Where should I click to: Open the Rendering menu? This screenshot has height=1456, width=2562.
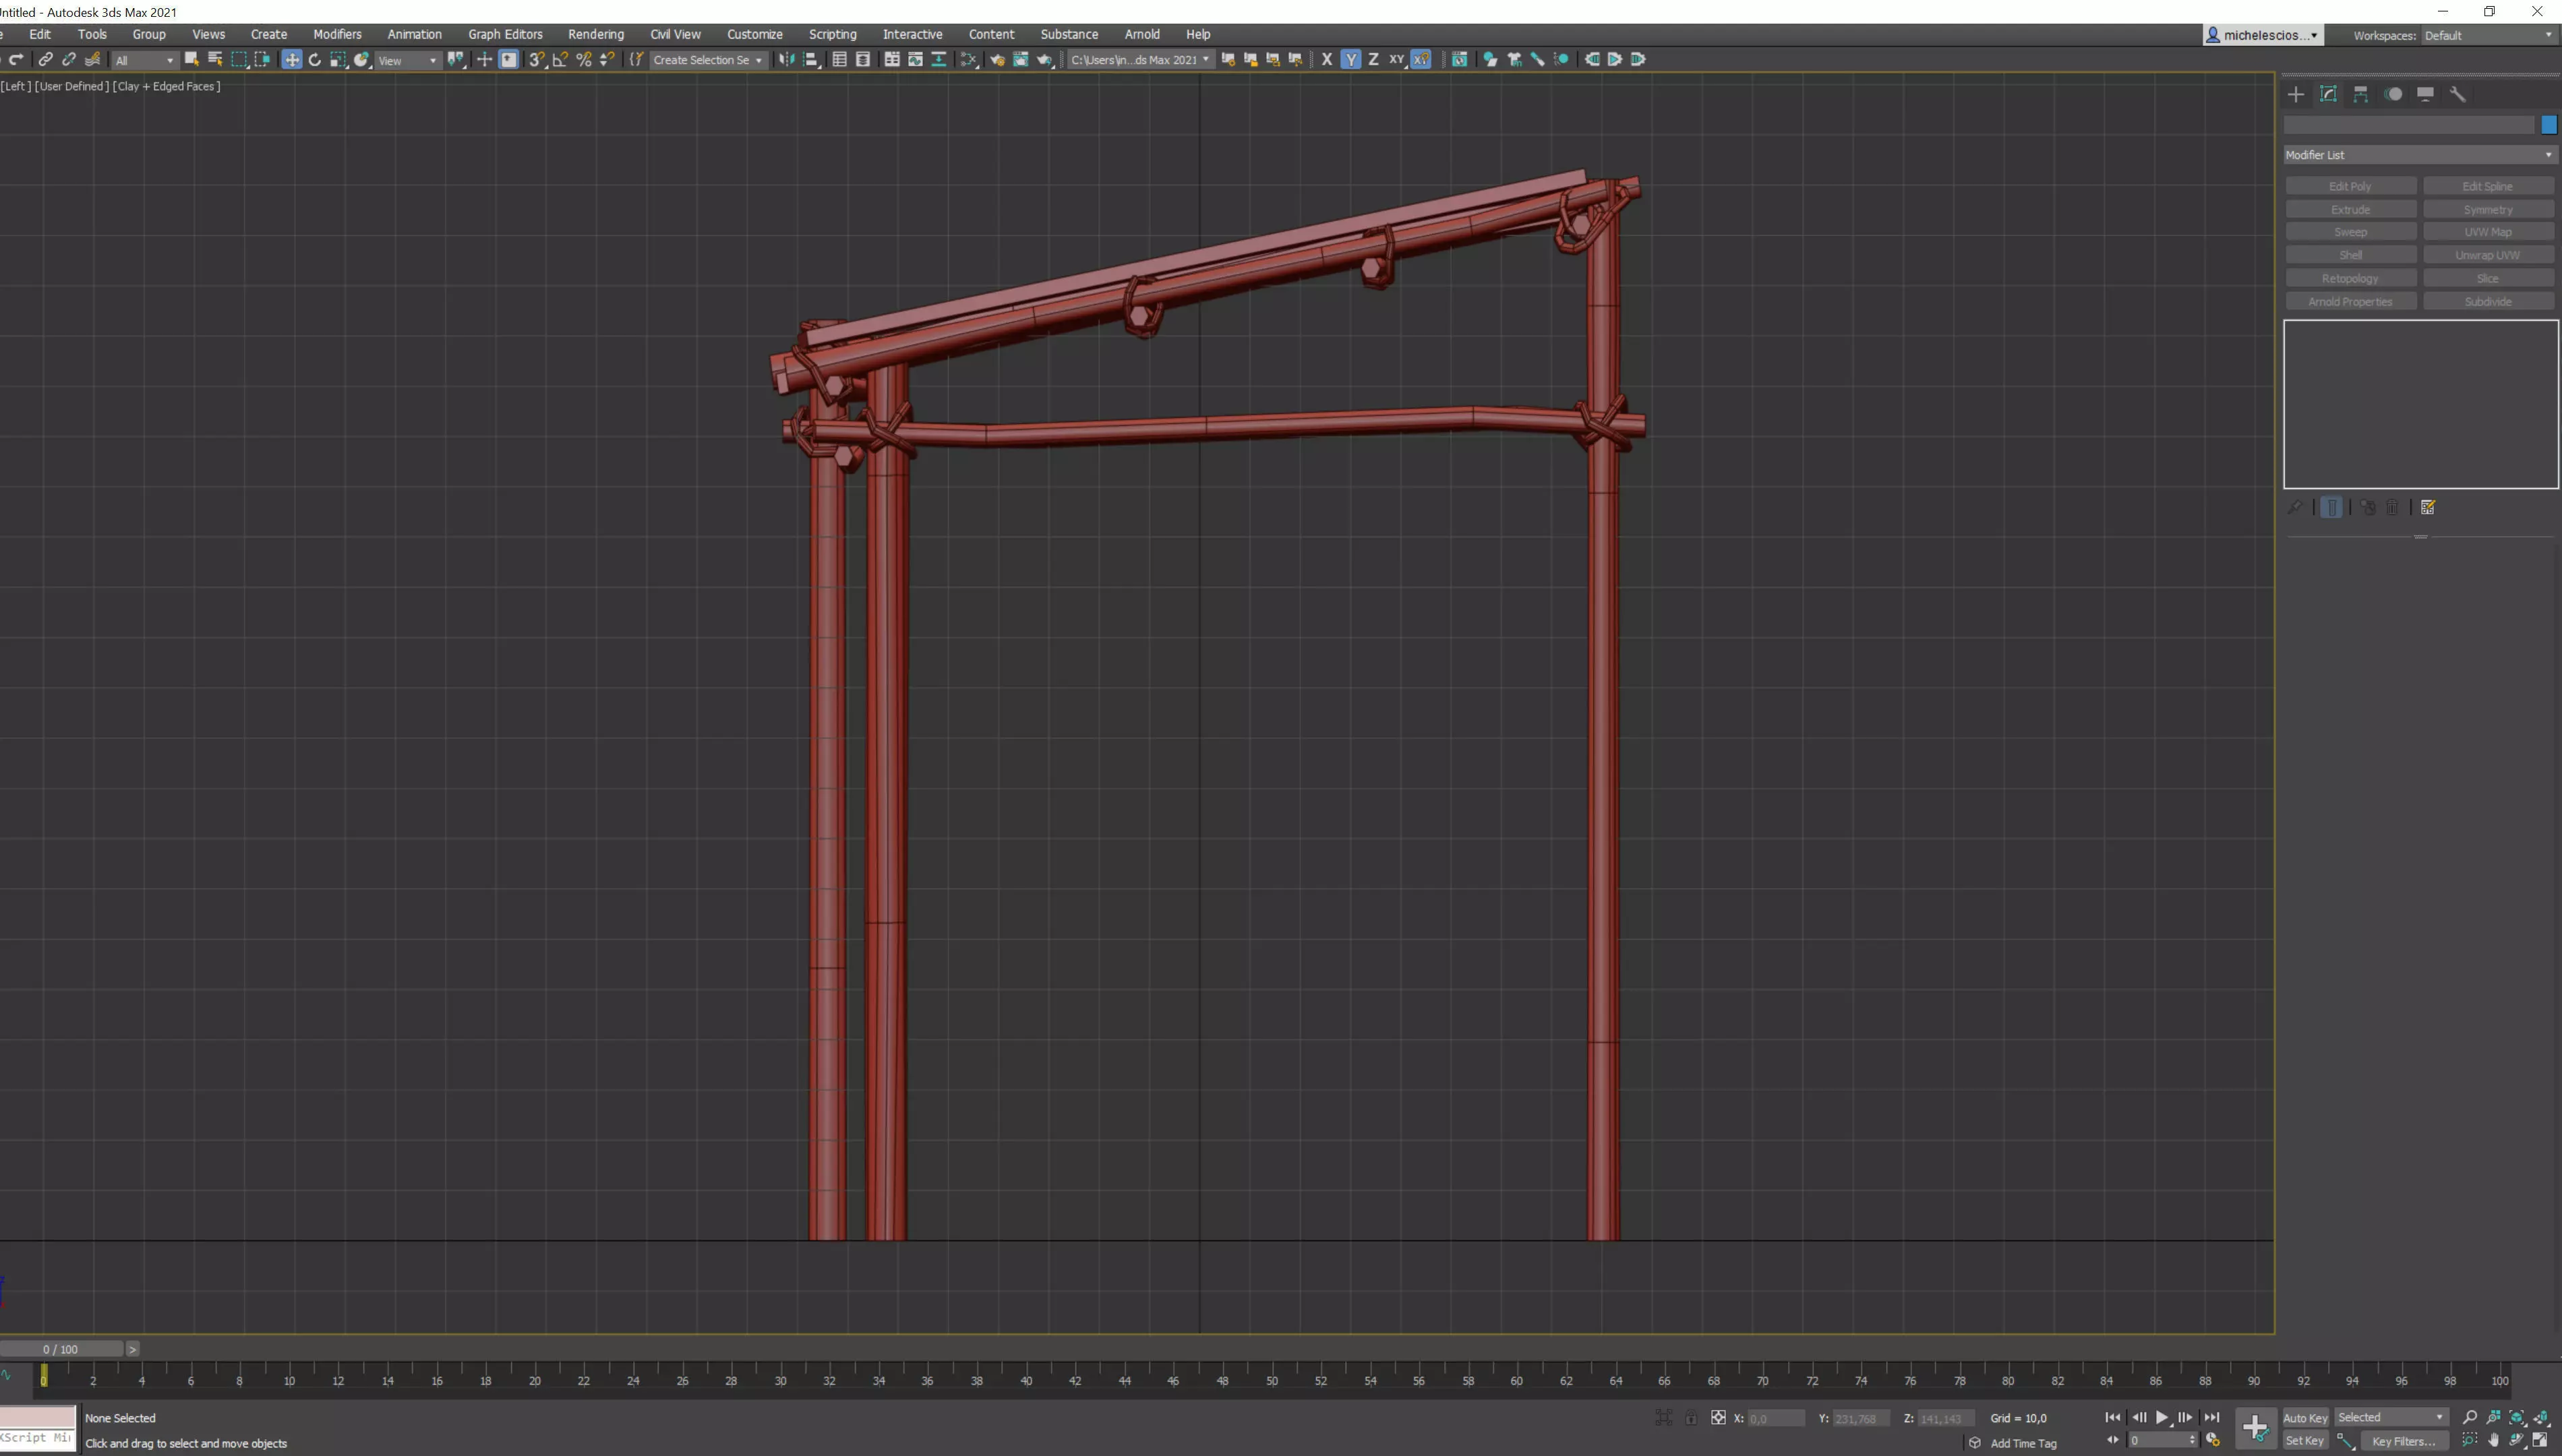[595, 34]
